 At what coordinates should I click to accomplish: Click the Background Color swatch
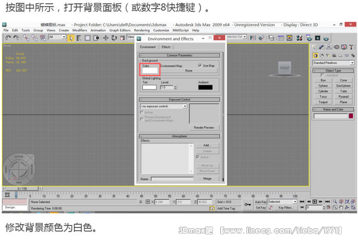(x=150, y=70)
